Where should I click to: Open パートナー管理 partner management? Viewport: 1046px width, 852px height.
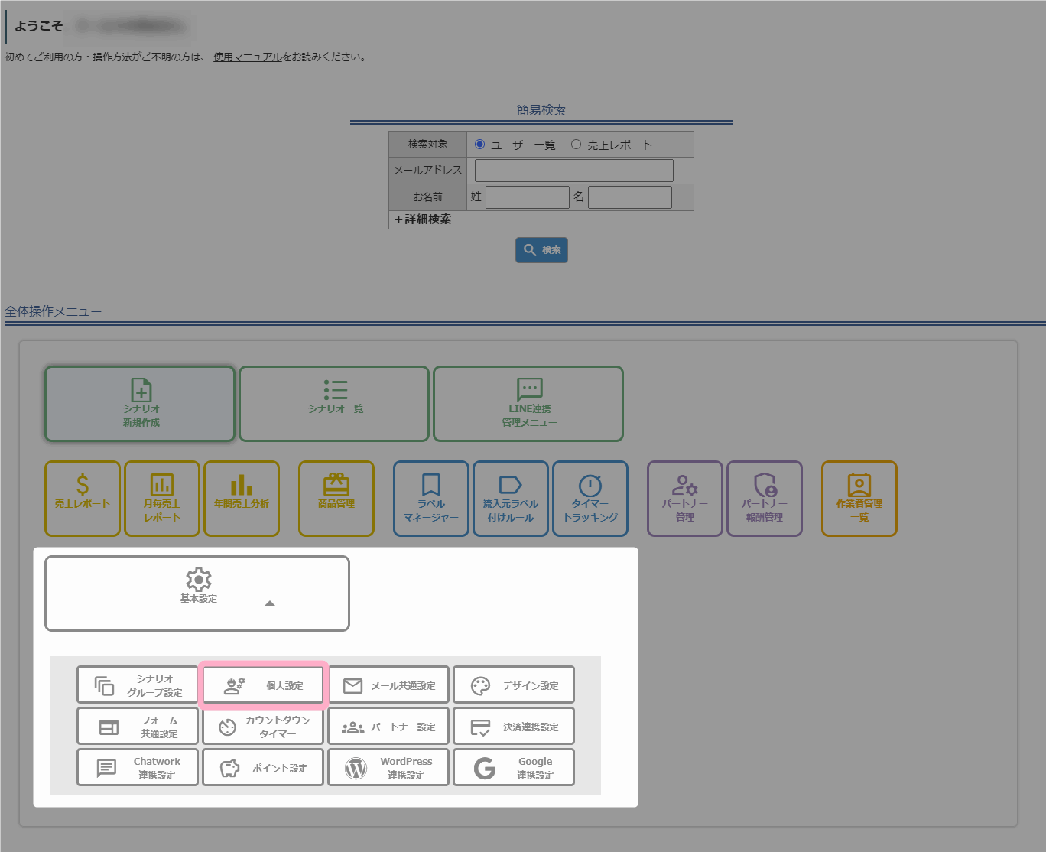point(684,498)
